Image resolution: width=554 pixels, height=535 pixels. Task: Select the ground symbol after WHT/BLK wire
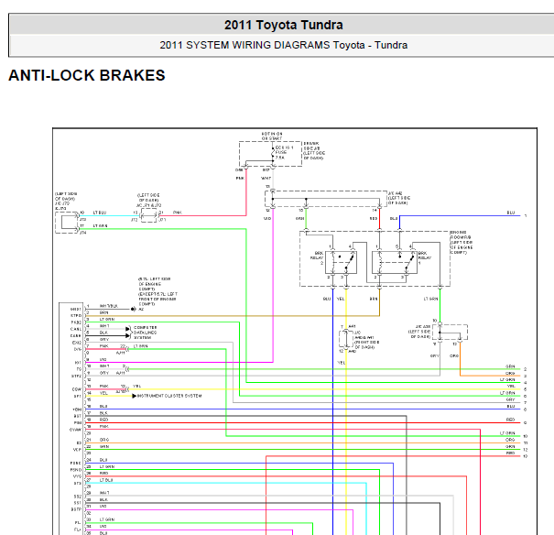point(133,310)
